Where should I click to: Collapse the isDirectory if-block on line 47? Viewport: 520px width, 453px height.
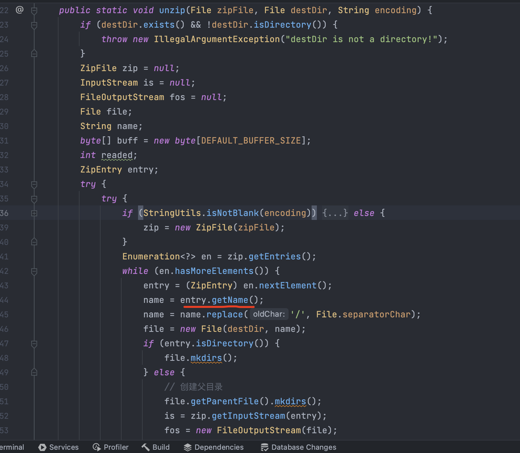click(x=34, y=344)
